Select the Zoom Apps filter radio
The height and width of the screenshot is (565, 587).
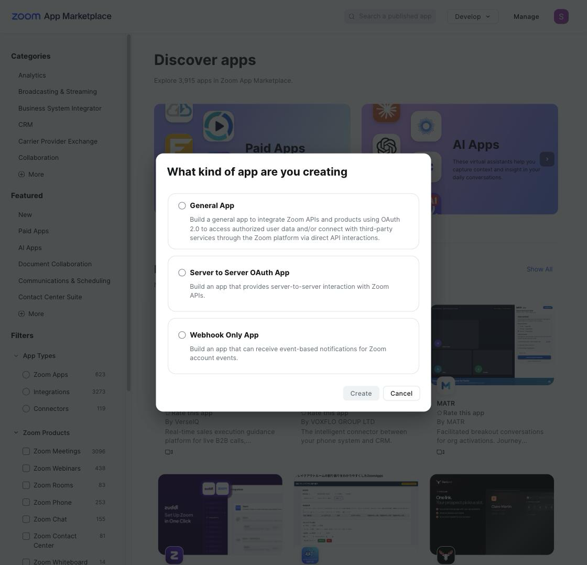(x=26, y=375)
